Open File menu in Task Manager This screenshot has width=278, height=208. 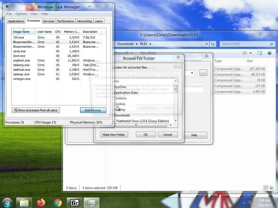coord(9,14)
